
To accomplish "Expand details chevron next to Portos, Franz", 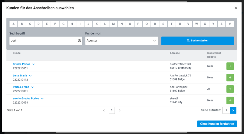I will click(x=32, y=87).
